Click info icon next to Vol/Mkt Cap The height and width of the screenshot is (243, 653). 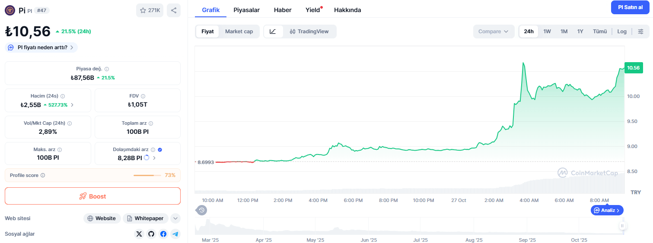click(x=70, y=123)
